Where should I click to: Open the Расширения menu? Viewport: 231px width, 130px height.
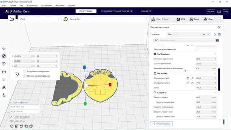47,5
